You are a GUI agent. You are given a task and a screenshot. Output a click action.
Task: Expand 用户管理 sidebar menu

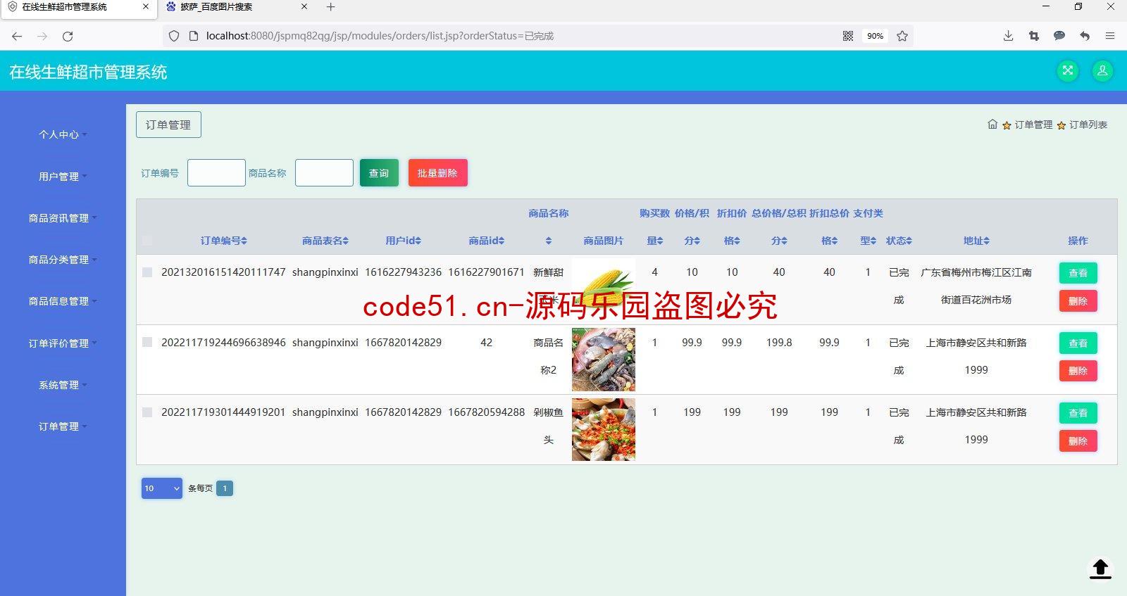point(63,177)
